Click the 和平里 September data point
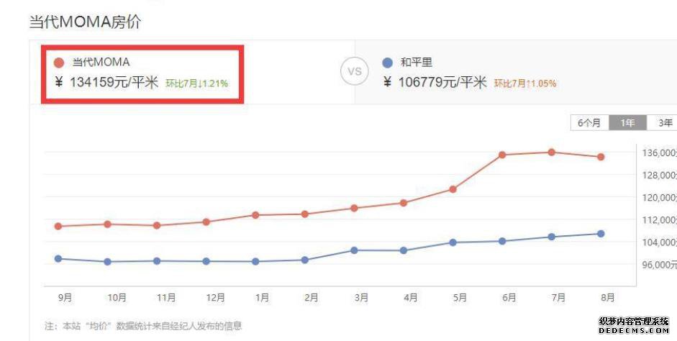677x341 pixels. pyautogui.click(x=58, y=259)
